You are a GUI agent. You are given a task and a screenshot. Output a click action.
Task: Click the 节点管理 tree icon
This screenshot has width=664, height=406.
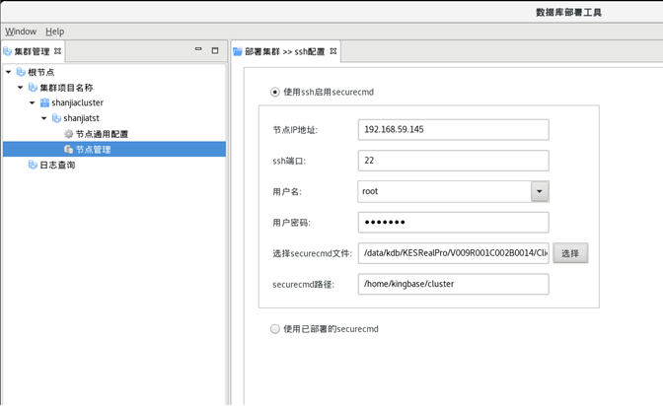[68, 150]
